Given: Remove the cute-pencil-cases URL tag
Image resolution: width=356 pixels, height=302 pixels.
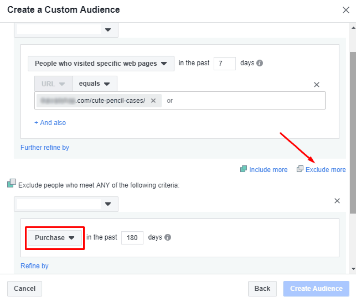Looking at the screenshot, I should 153,100.
